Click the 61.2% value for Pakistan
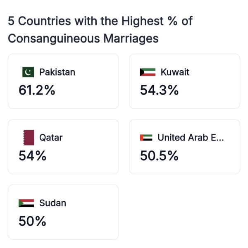Viewport: 248px width, 248px height. (37, 91)
